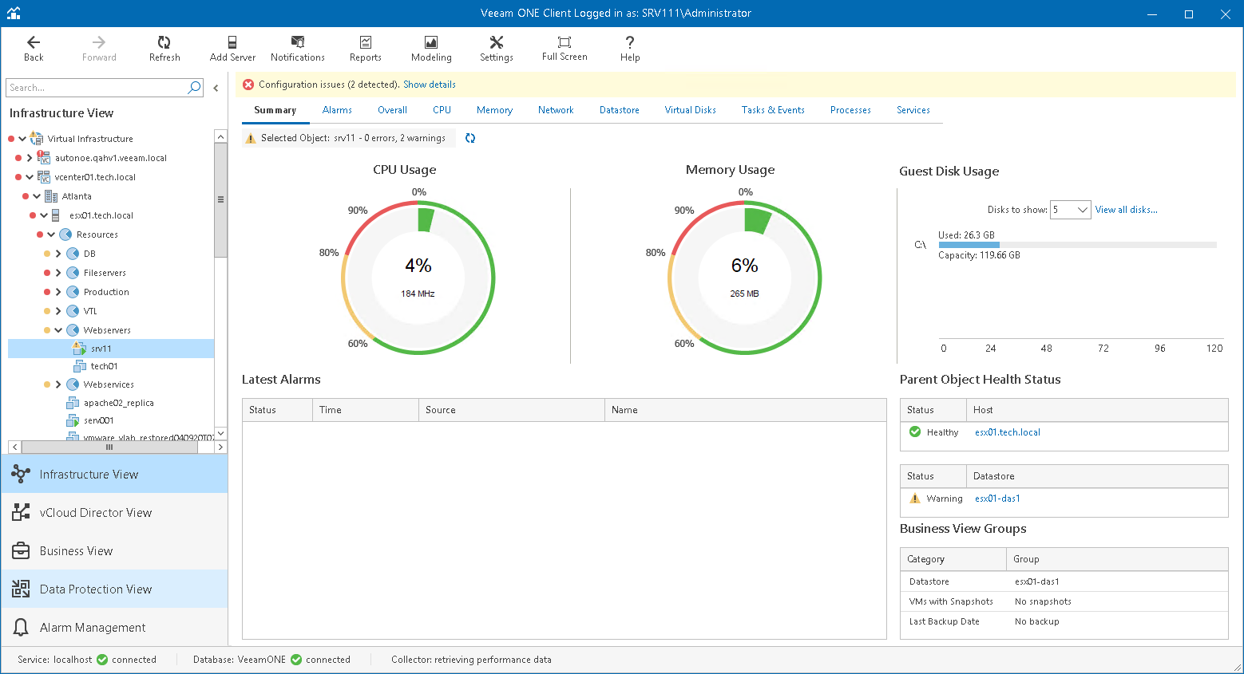Open the Virtual Disks tab
This screenshot has height=674, width=1244.
[690, 110]
